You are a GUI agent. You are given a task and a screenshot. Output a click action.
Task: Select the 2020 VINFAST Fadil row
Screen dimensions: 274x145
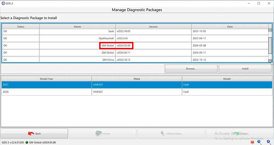(x=137, y=92)
